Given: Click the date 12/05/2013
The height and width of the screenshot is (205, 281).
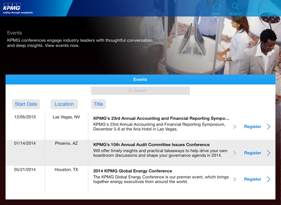Looking at the screenshot, I should [x=25, y=117].
